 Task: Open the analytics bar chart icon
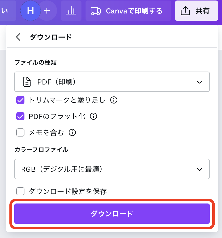click(x=71, y=11)
